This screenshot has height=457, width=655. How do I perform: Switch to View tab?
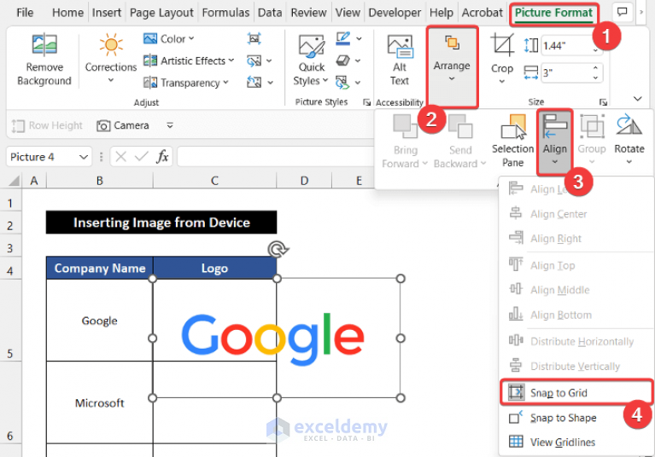click(x=348, y=13)
